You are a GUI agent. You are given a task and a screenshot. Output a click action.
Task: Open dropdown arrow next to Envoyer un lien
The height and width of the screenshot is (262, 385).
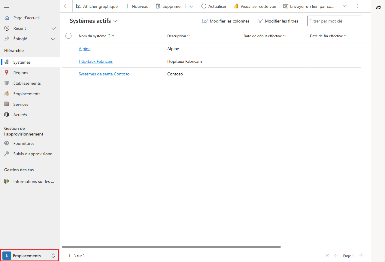click(344, 6)
